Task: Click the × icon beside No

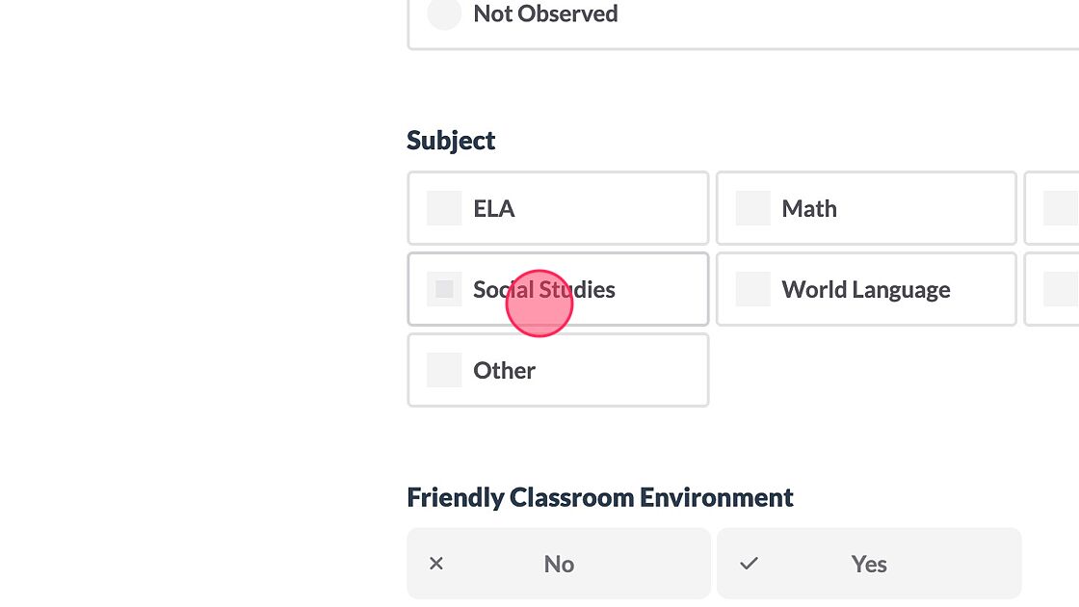Action: 436,564
